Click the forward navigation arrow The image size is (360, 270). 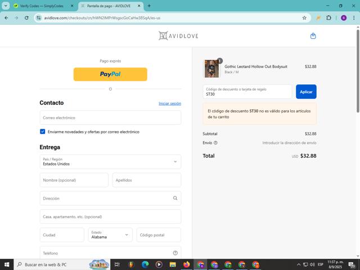pyautogui.click(x=16, y=18)
